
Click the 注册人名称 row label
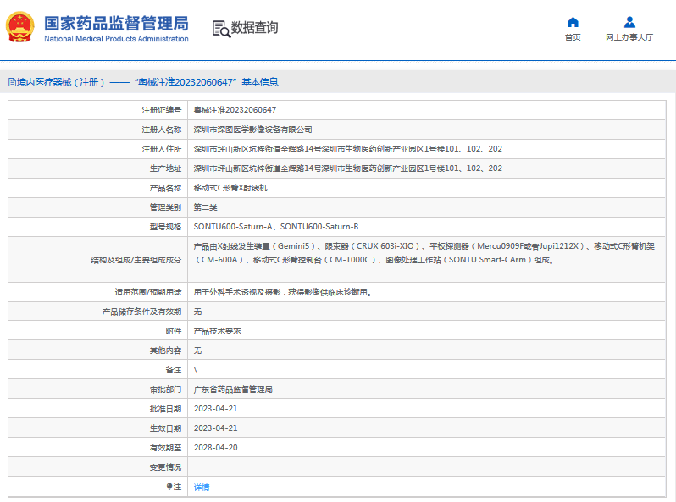point(162,130)
